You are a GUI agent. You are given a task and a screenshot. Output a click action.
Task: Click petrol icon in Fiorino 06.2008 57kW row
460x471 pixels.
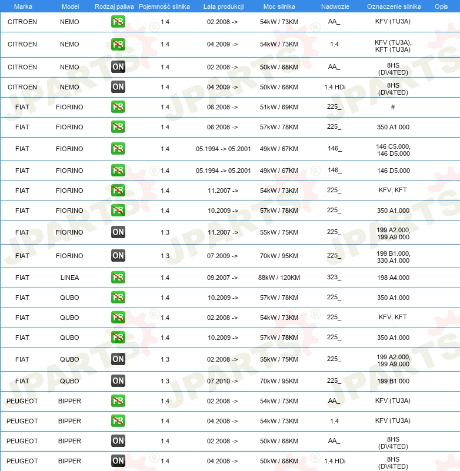pos(118,127)
